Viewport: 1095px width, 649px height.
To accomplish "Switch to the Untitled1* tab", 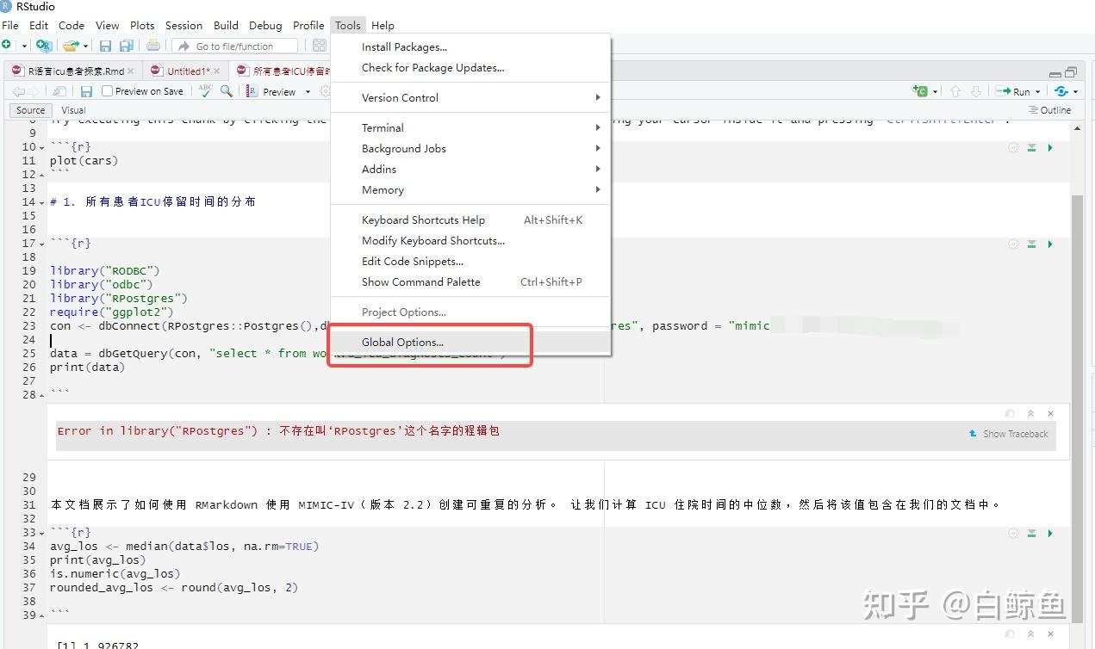I will (x=189, y=71).
